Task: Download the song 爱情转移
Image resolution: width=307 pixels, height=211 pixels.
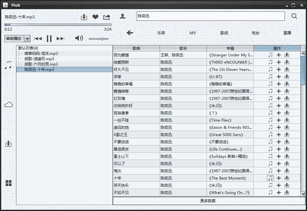Action: (287, 91)
